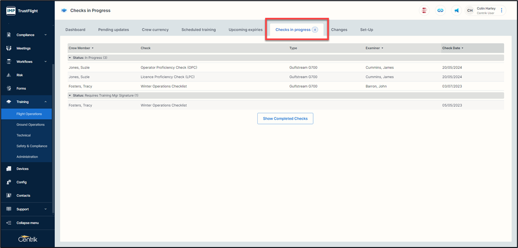
Task: Expand the Compliance menu chevron
Action: point(45,35)
